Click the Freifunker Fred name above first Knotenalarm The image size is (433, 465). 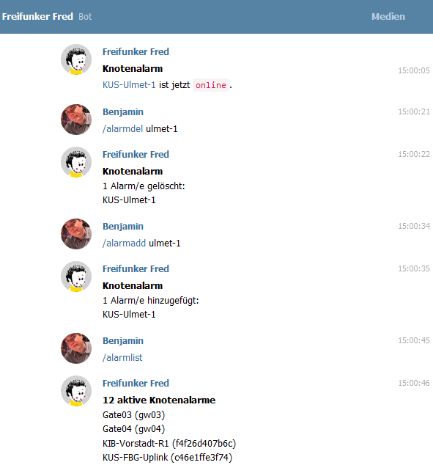pos(136,52)
